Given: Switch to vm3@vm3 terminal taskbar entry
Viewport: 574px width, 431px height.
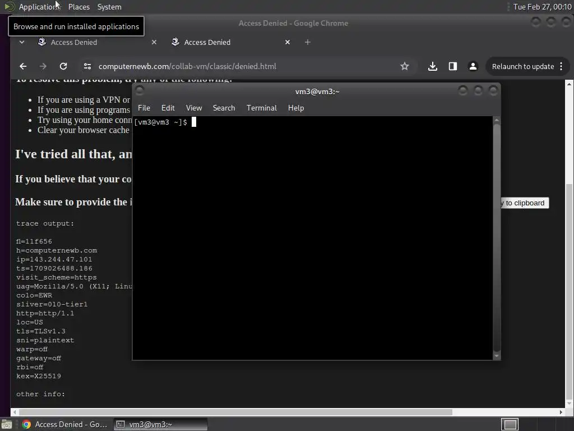Looking at the screenshot, I should point(160,424).
